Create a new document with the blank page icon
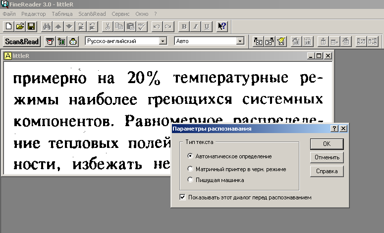 (x=8, y=26)
